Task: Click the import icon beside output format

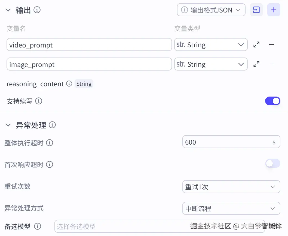Action: pyautogui.click(x=256, y=10)
